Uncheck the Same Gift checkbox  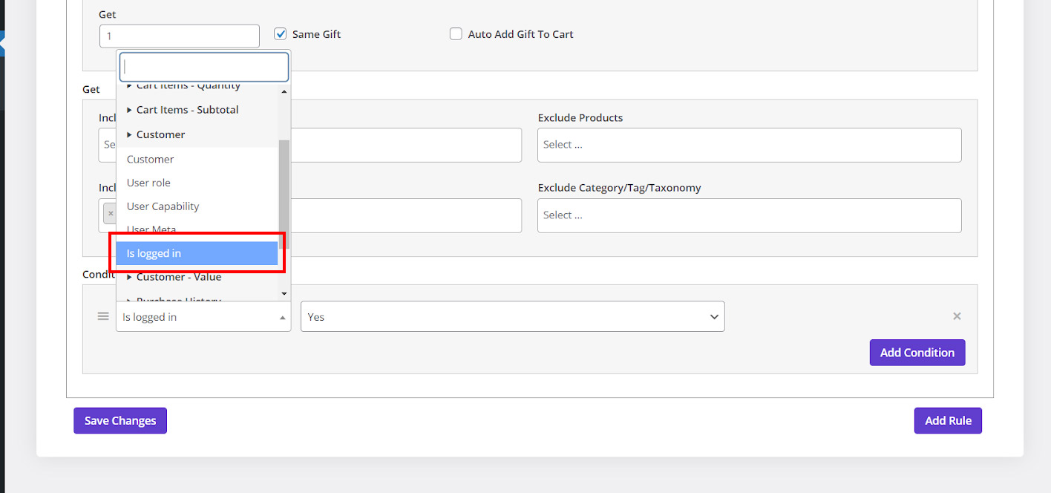point(281,34)
